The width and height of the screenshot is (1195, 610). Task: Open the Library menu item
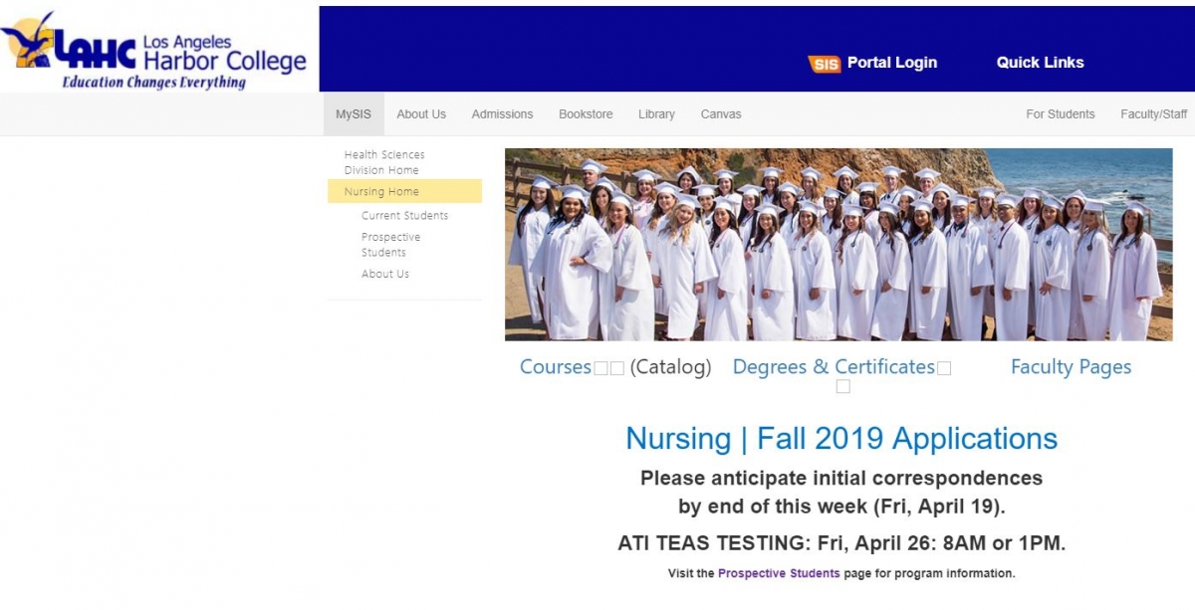pos(656,114)
